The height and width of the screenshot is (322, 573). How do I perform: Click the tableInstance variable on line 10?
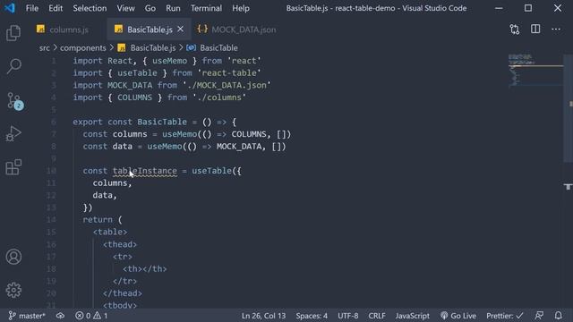point(145,171)
